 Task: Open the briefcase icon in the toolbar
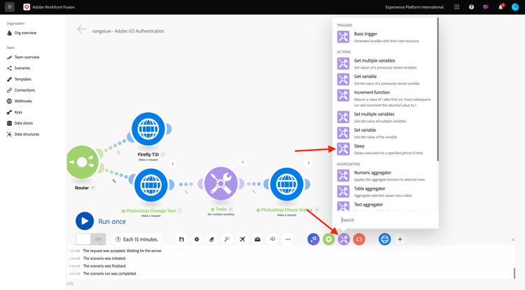click(x=258, y=239)
